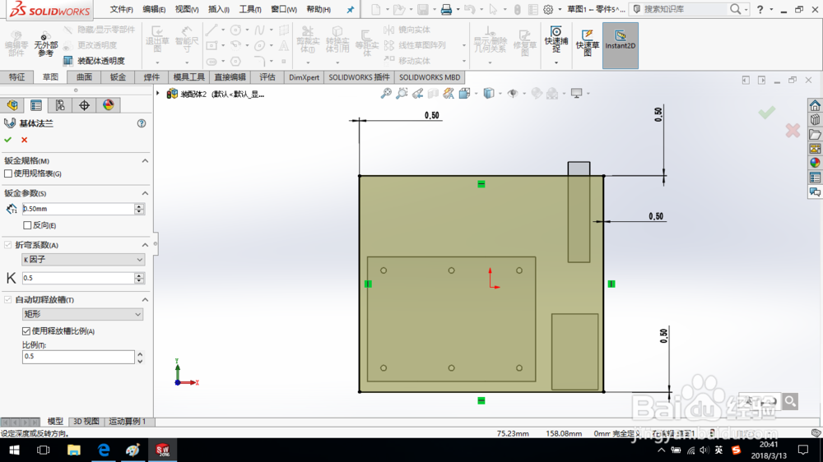Switch to the 评估 ribbon tab

267,77
